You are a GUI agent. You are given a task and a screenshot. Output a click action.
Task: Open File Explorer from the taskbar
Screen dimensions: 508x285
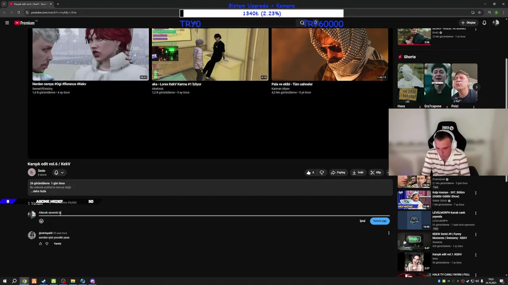pyautogui.click(x=73, y=281)
